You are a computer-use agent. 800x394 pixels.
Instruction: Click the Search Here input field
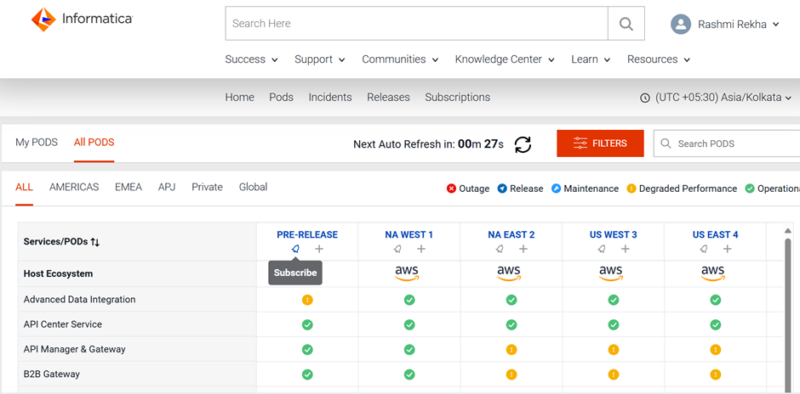417,24
